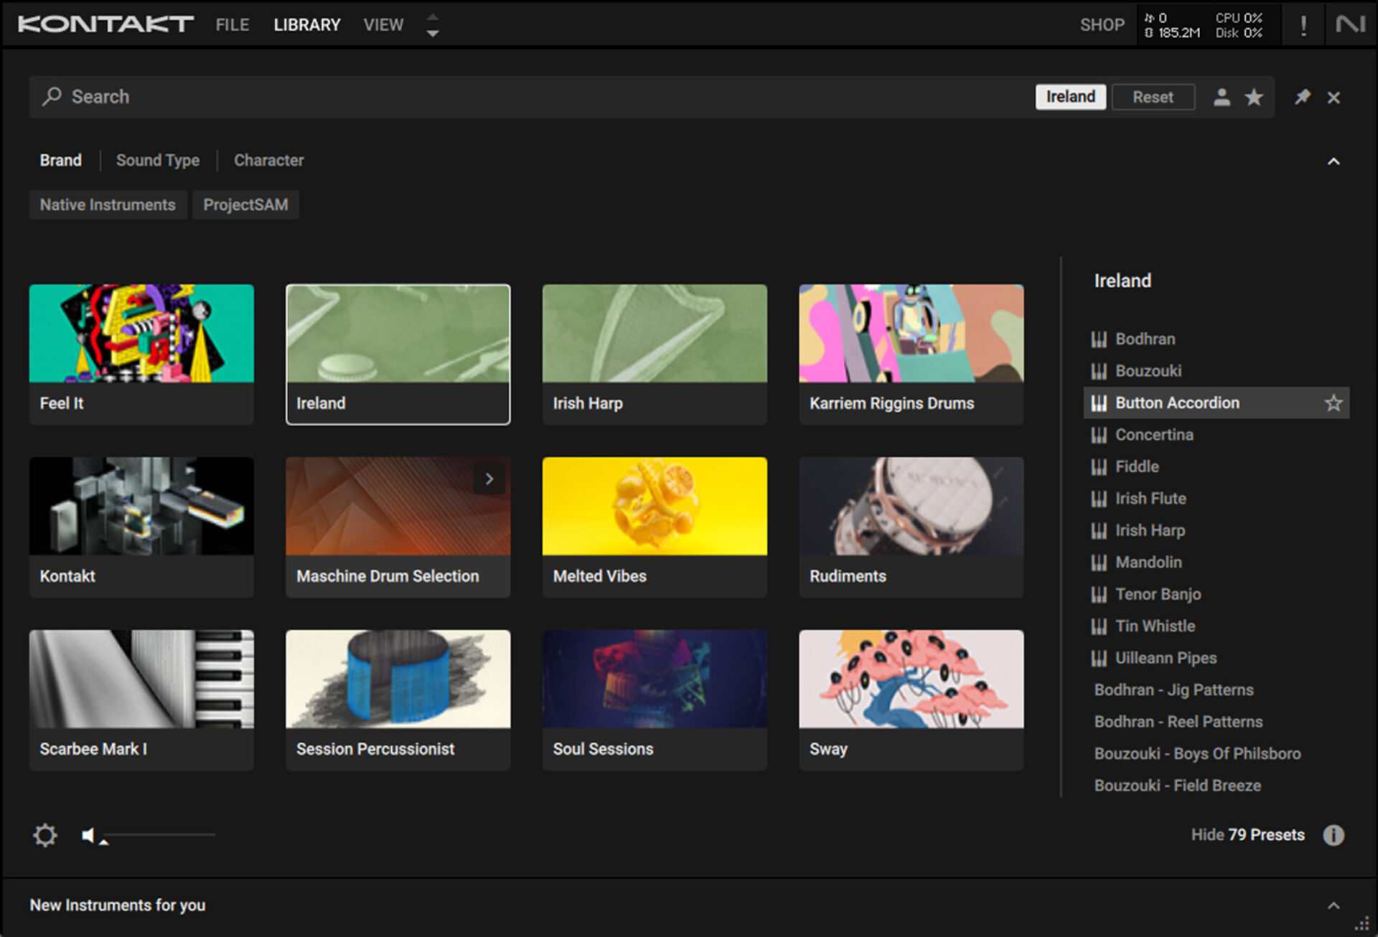Screen dimensions: 1378x937
Task: Open the info icon beside Presets
Action: [1333, 835]
